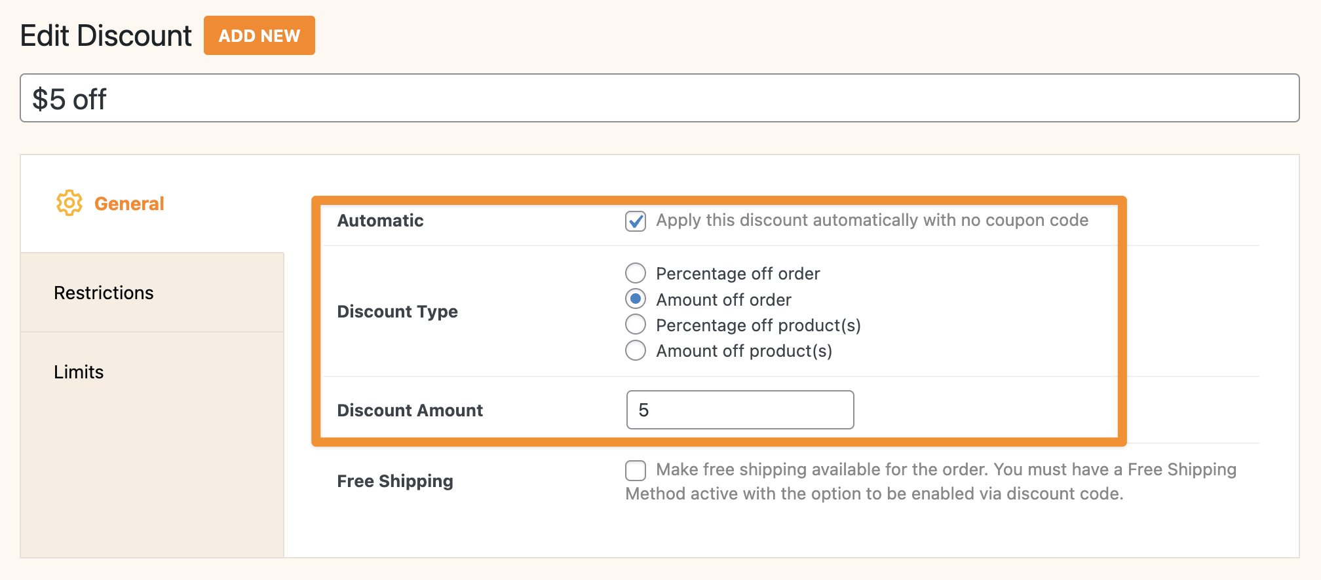Uncheck the Automatic discount checkbox
This screenshot has height=580, width=1321.
635,221
